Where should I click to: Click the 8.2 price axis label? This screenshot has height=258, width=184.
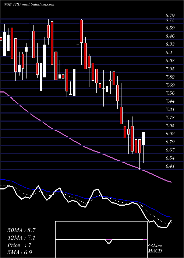coord(169,52)
